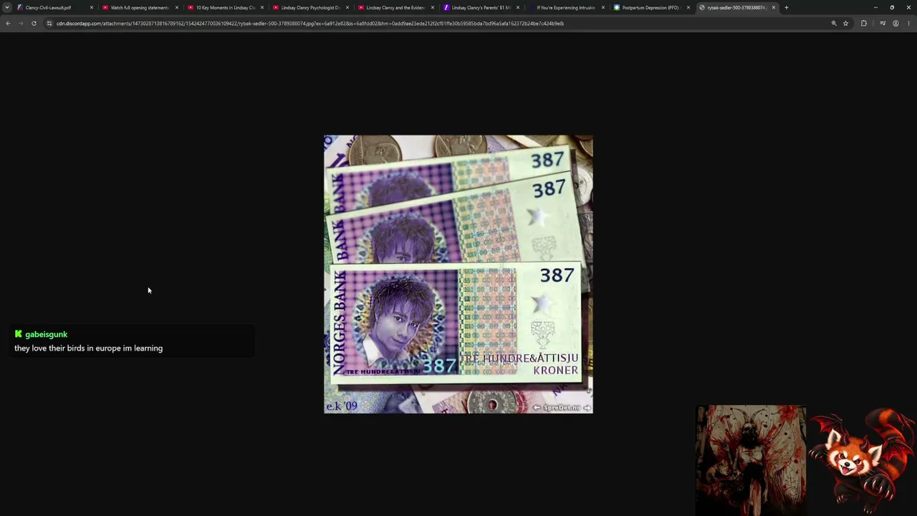Open the Extensions puzzle menu
Image resolution: width=917 pixels, height=516 pixels.
[864, 23]
